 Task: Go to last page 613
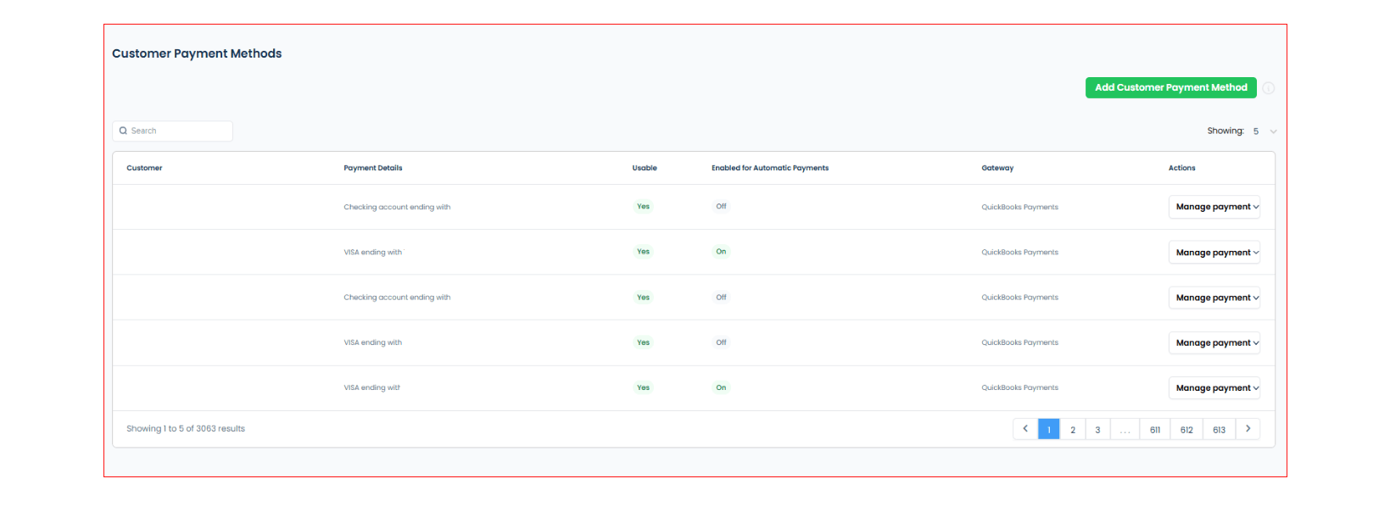pos(1219,430)
